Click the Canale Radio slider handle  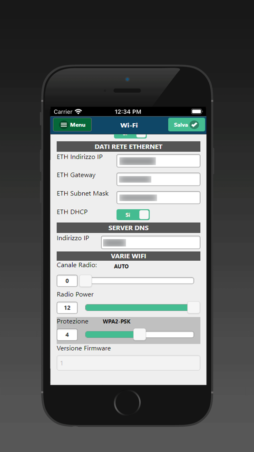86,281
